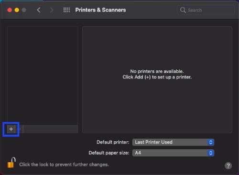239x175 pixels.
Task: Close the Printers & Scanners window
Action: coord(10,10)
